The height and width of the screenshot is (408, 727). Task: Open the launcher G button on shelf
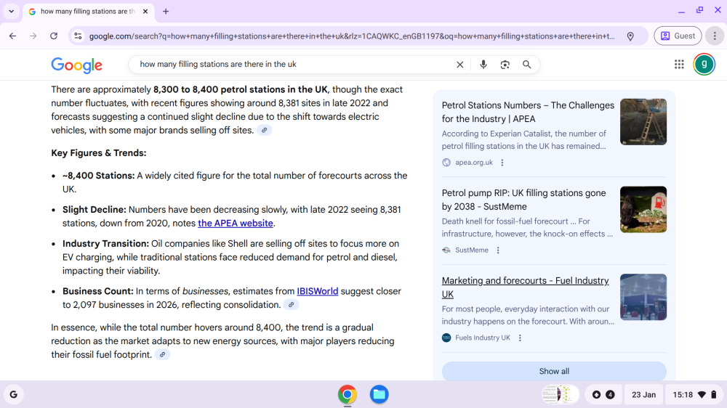[13, 395]
